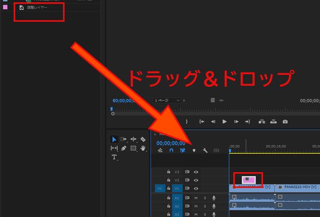Mute track A1 with M button
Viewport: 320px width, 217px height.
196,198
